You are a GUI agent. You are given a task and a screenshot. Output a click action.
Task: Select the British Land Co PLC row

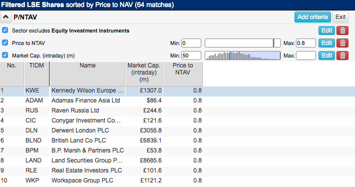pyautogui.click(x=177, y=140)
